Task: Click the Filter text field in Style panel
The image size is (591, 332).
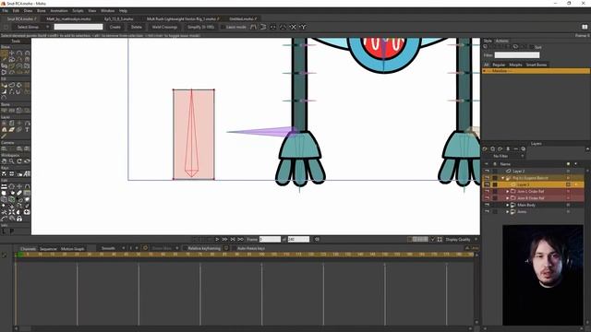Action: coord(517,55)
